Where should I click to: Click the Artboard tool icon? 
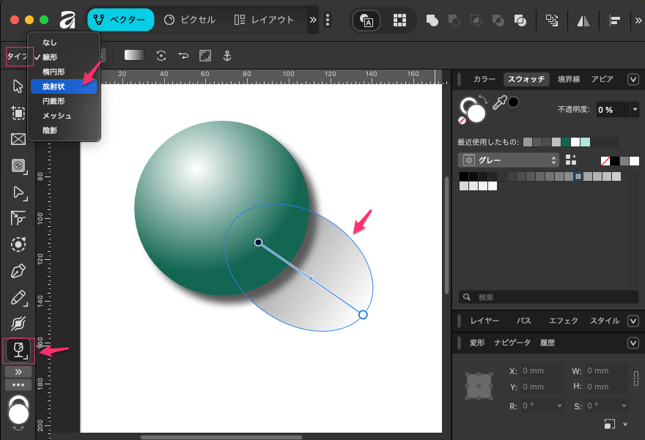[x=18, y=112]
